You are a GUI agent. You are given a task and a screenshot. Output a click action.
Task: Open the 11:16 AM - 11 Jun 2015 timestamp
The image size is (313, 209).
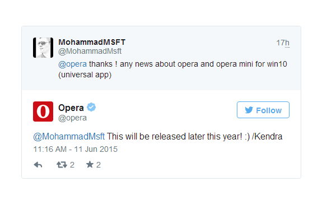tap(76, 149)
